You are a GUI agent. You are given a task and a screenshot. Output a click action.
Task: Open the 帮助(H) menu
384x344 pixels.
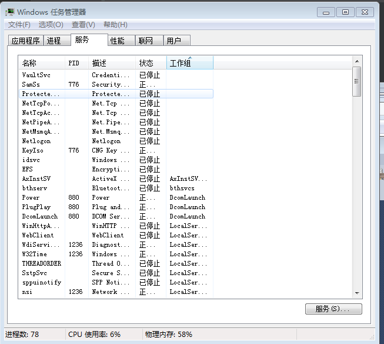(x=115, y=25)
